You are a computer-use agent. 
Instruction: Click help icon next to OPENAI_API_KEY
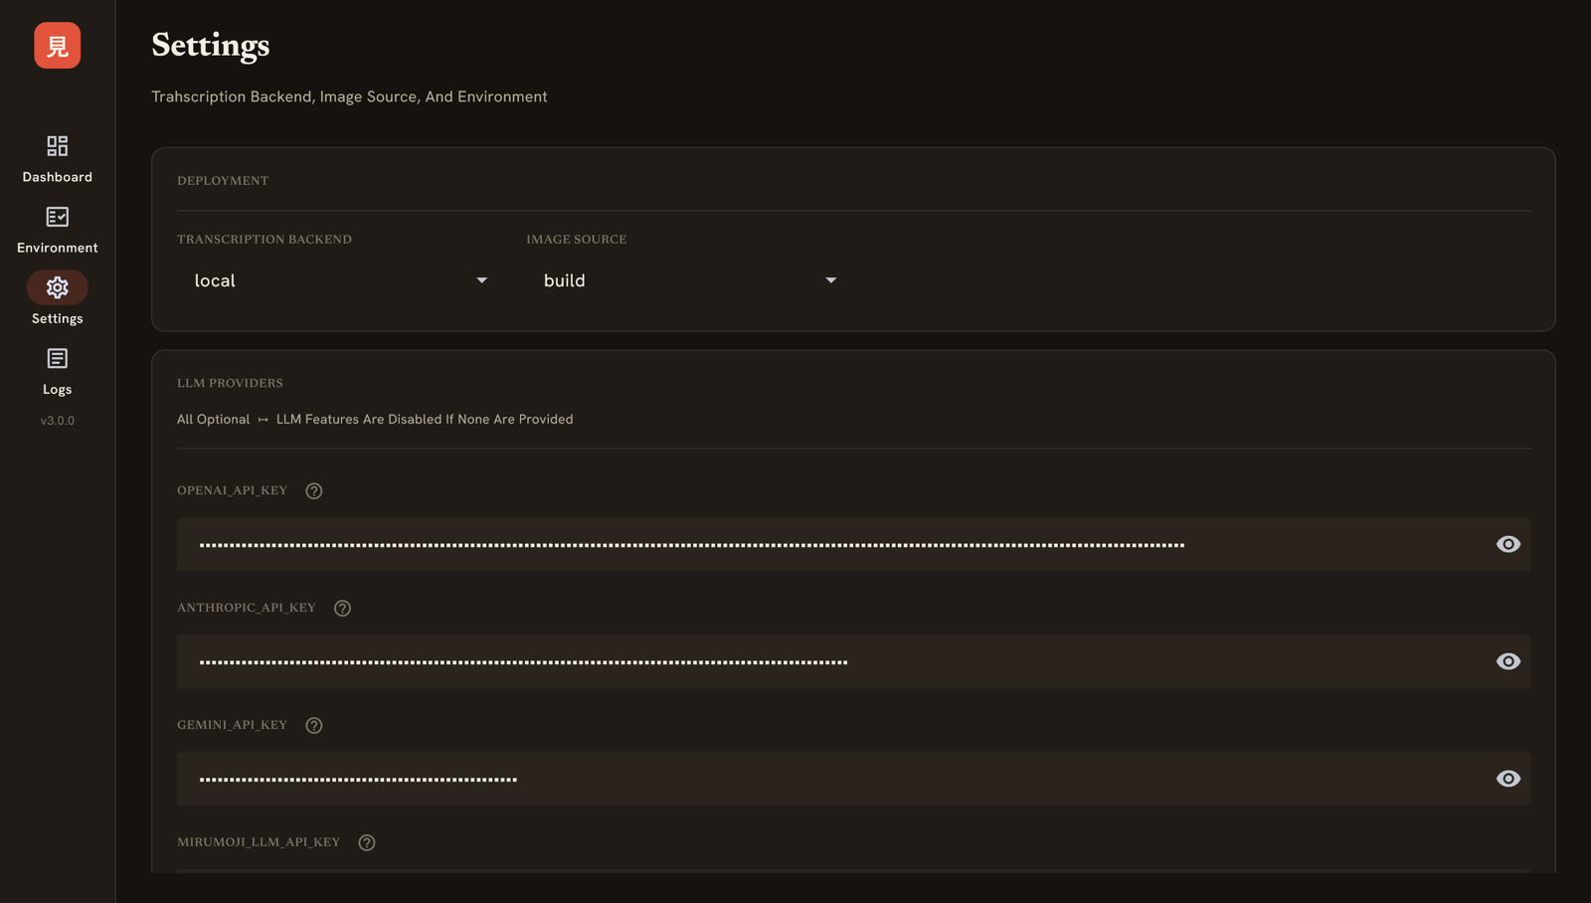pos(314,491)
